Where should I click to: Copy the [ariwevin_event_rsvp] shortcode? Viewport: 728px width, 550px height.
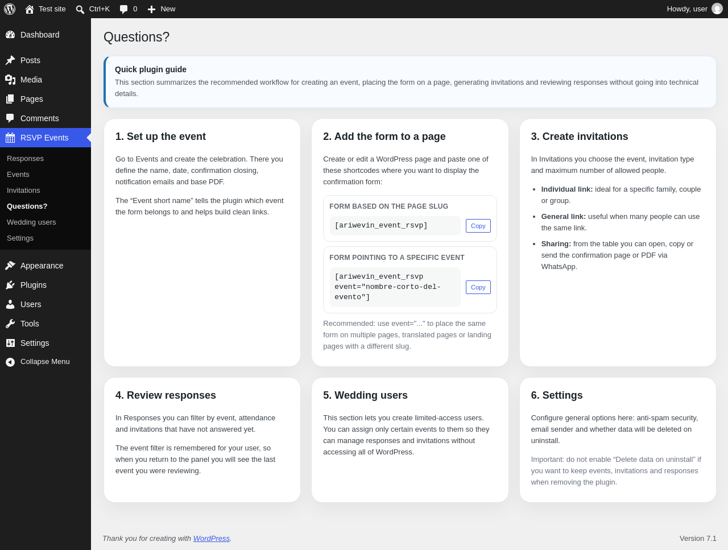coord(478,226)
